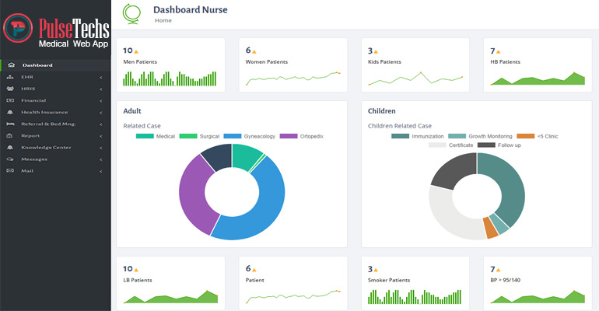Screen dimensions: 599x311
Task: Click the Dashboard home icon in sidebar
Action: (12, 65)
